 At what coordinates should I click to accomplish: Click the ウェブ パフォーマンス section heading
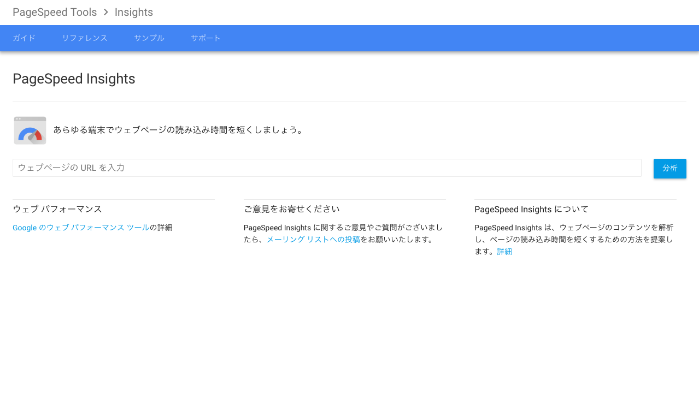[57, 209]
